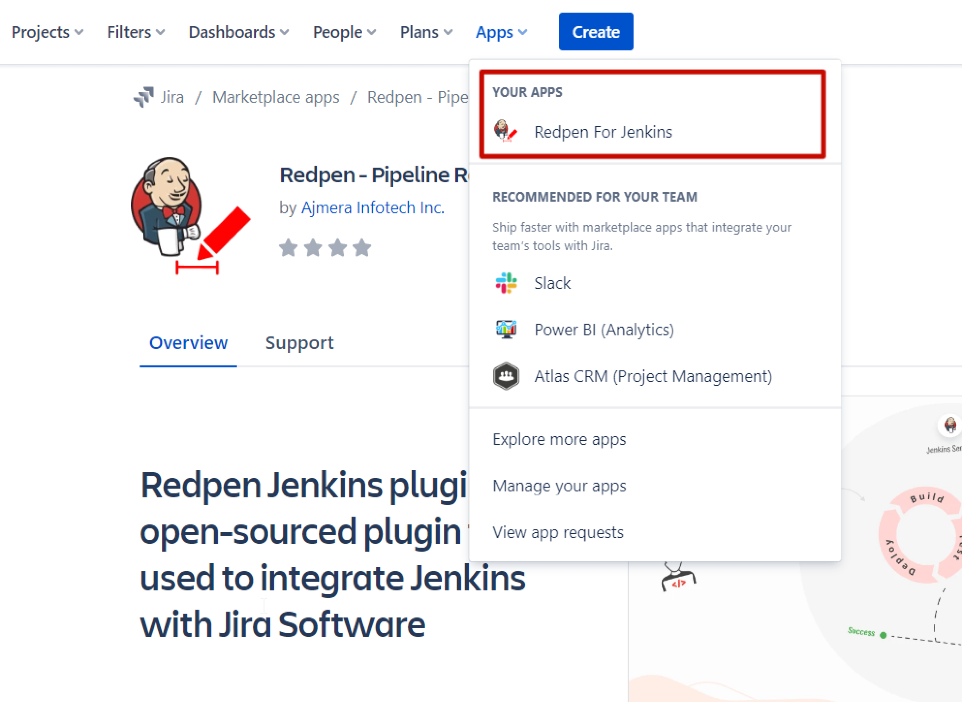Go to Jira in the breadcrumb
Screen dimensions: 962x702
pyautogui.click(x=172, y=97)
